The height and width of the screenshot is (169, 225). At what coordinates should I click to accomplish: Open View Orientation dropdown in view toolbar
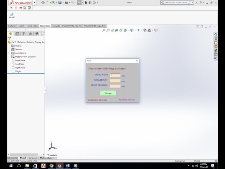[126, 30]
